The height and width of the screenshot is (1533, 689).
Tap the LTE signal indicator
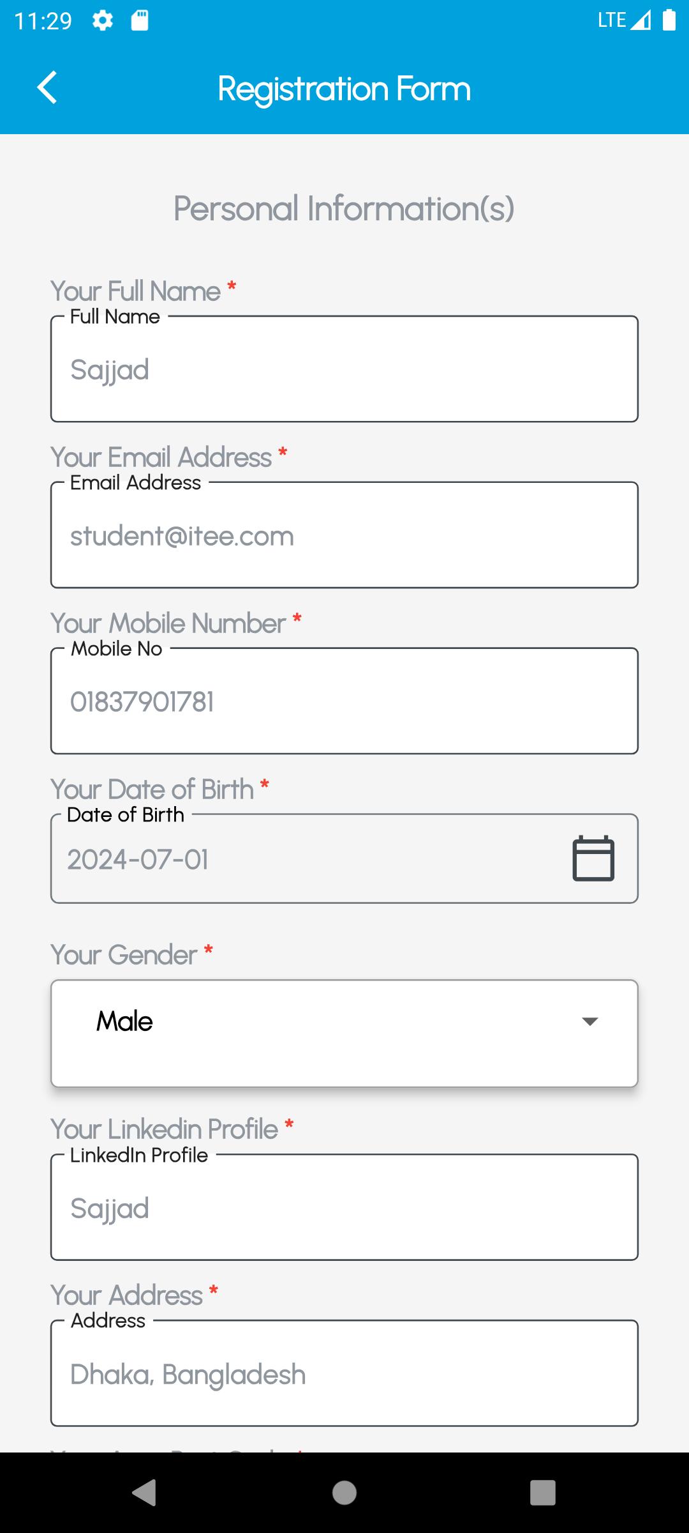coord(624,20)
